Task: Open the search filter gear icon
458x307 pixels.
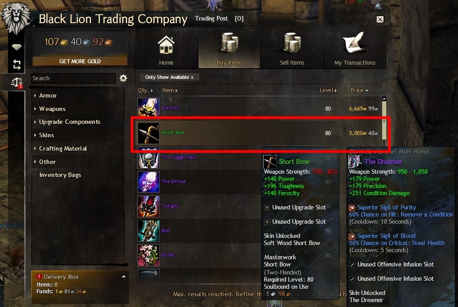Action: [123, 78]
